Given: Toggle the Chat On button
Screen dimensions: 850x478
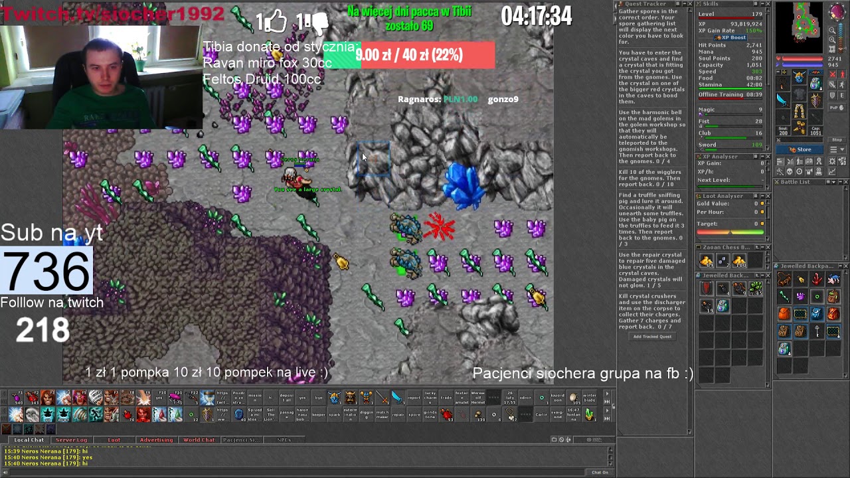Looking at the screenshot, I should 600,472.
